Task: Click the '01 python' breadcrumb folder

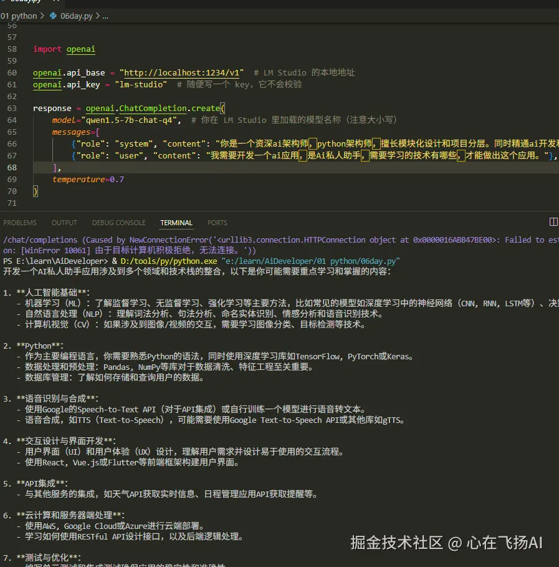Action: pyautogui.click(x=19, y=16)
